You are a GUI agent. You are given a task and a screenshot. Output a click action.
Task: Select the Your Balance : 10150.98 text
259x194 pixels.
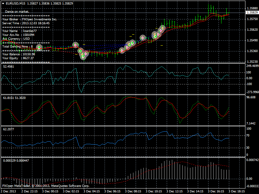(x=19, y=54)
